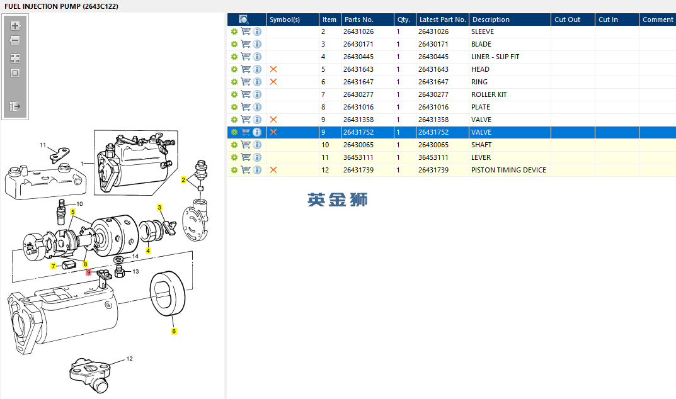Sort by Qty. column header
The height and width of the screenshot is (399, 676).
(x=405, y=20)
